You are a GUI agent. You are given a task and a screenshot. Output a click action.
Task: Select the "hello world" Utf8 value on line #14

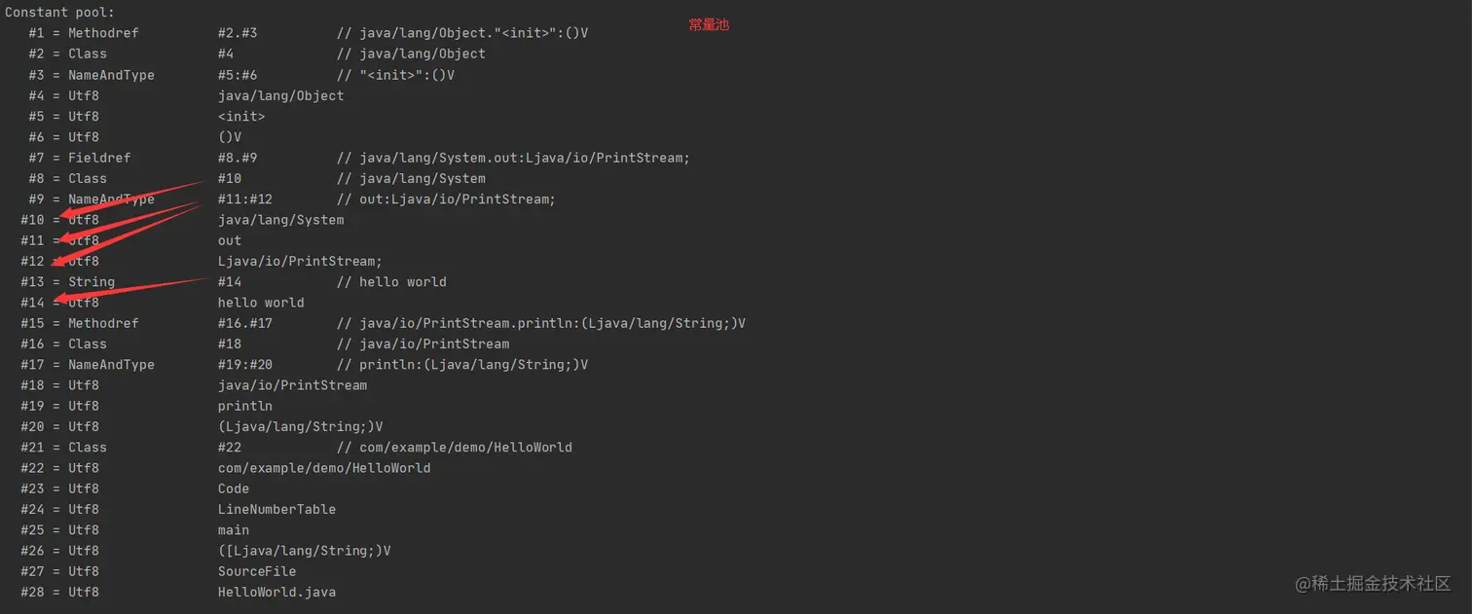click(x=261, y=303)
